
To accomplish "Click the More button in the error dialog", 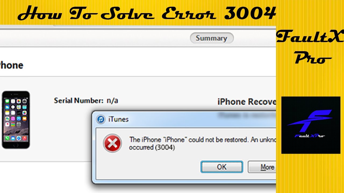I will 262,167.
